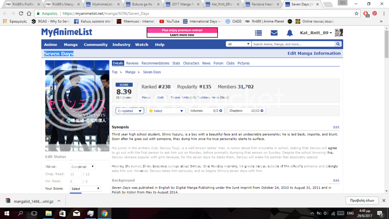The image size is (389, 219).
Task: Click Edit link beside Synopsis
Action: click(x=336, y=127)
